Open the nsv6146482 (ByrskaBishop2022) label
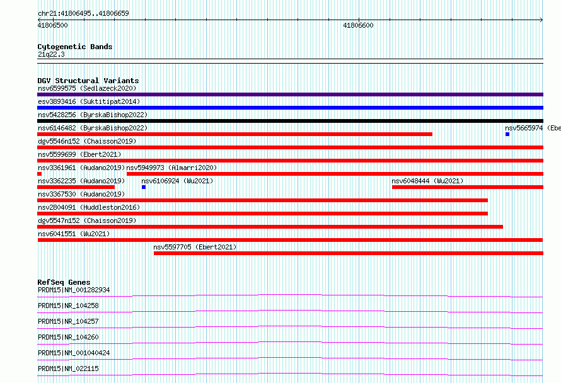 click(93, 128)
